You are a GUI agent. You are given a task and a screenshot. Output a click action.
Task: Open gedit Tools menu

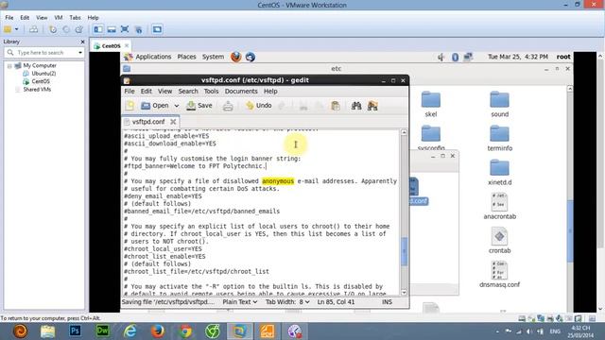pos(211,92)
